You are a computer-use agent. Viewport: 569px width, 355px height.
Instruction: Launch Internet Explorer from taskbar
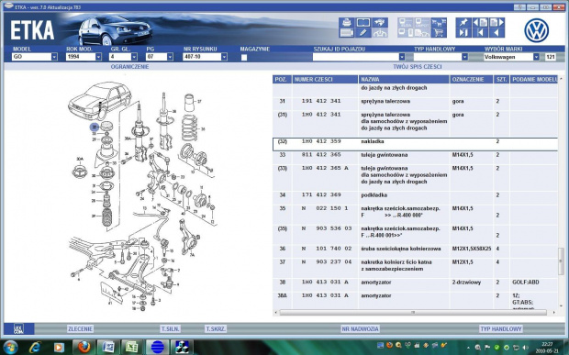tap(35, 347)
